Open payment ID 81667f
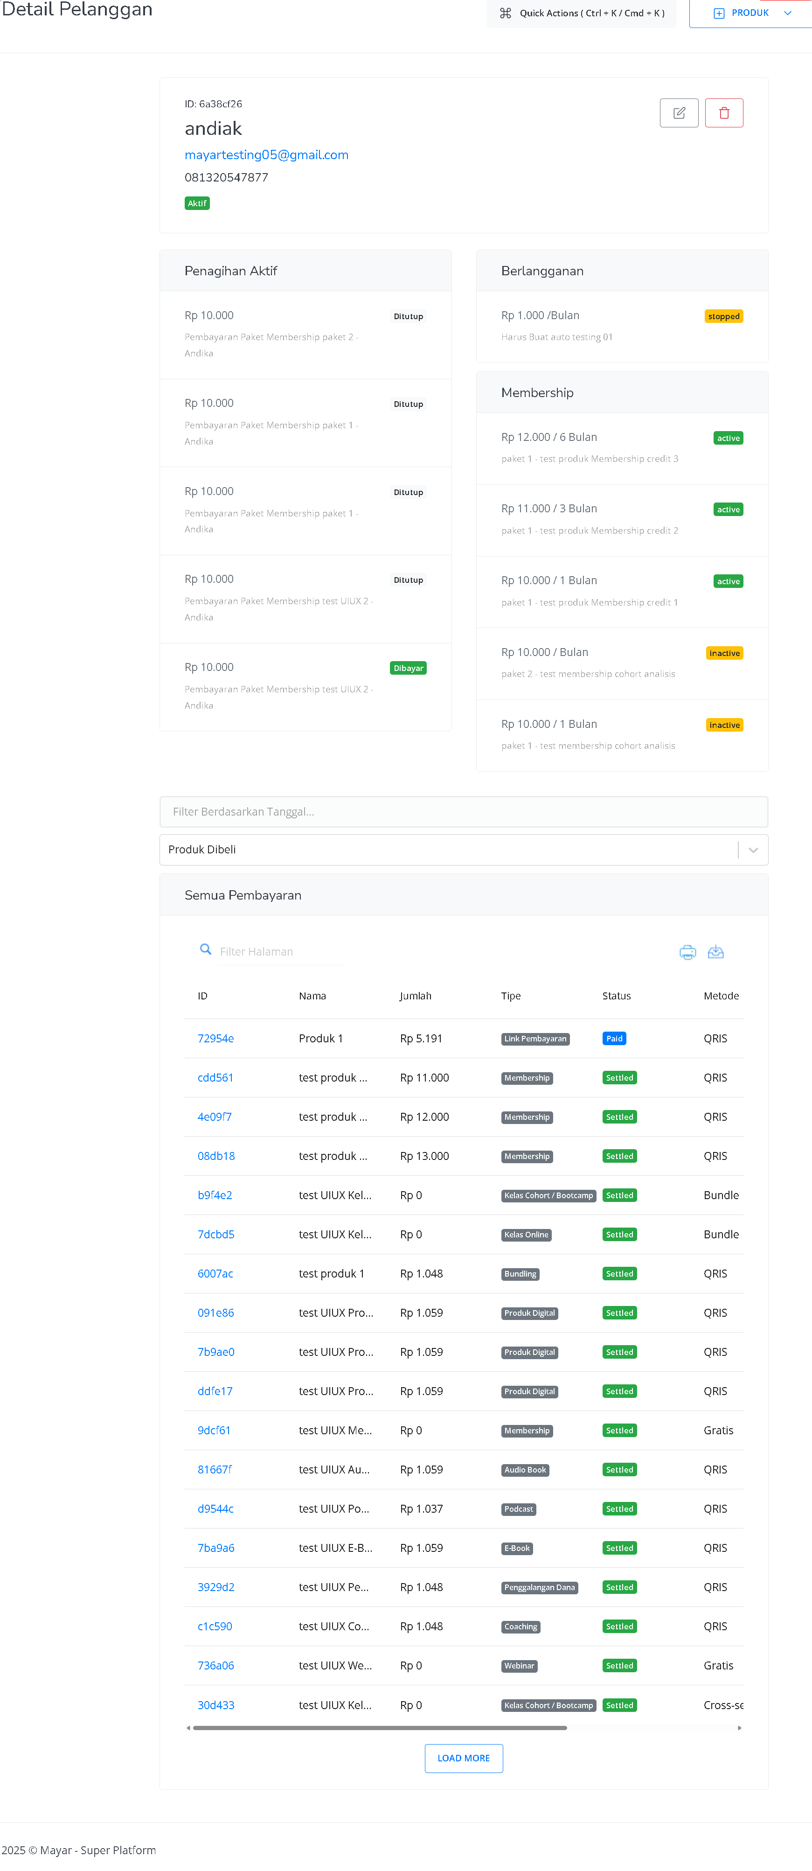This screenshot has width=812, height=1871. tap(215, 1470)
